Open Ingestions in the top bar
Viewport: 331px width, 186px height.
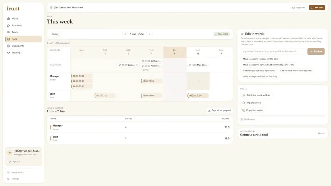(299, 8)
